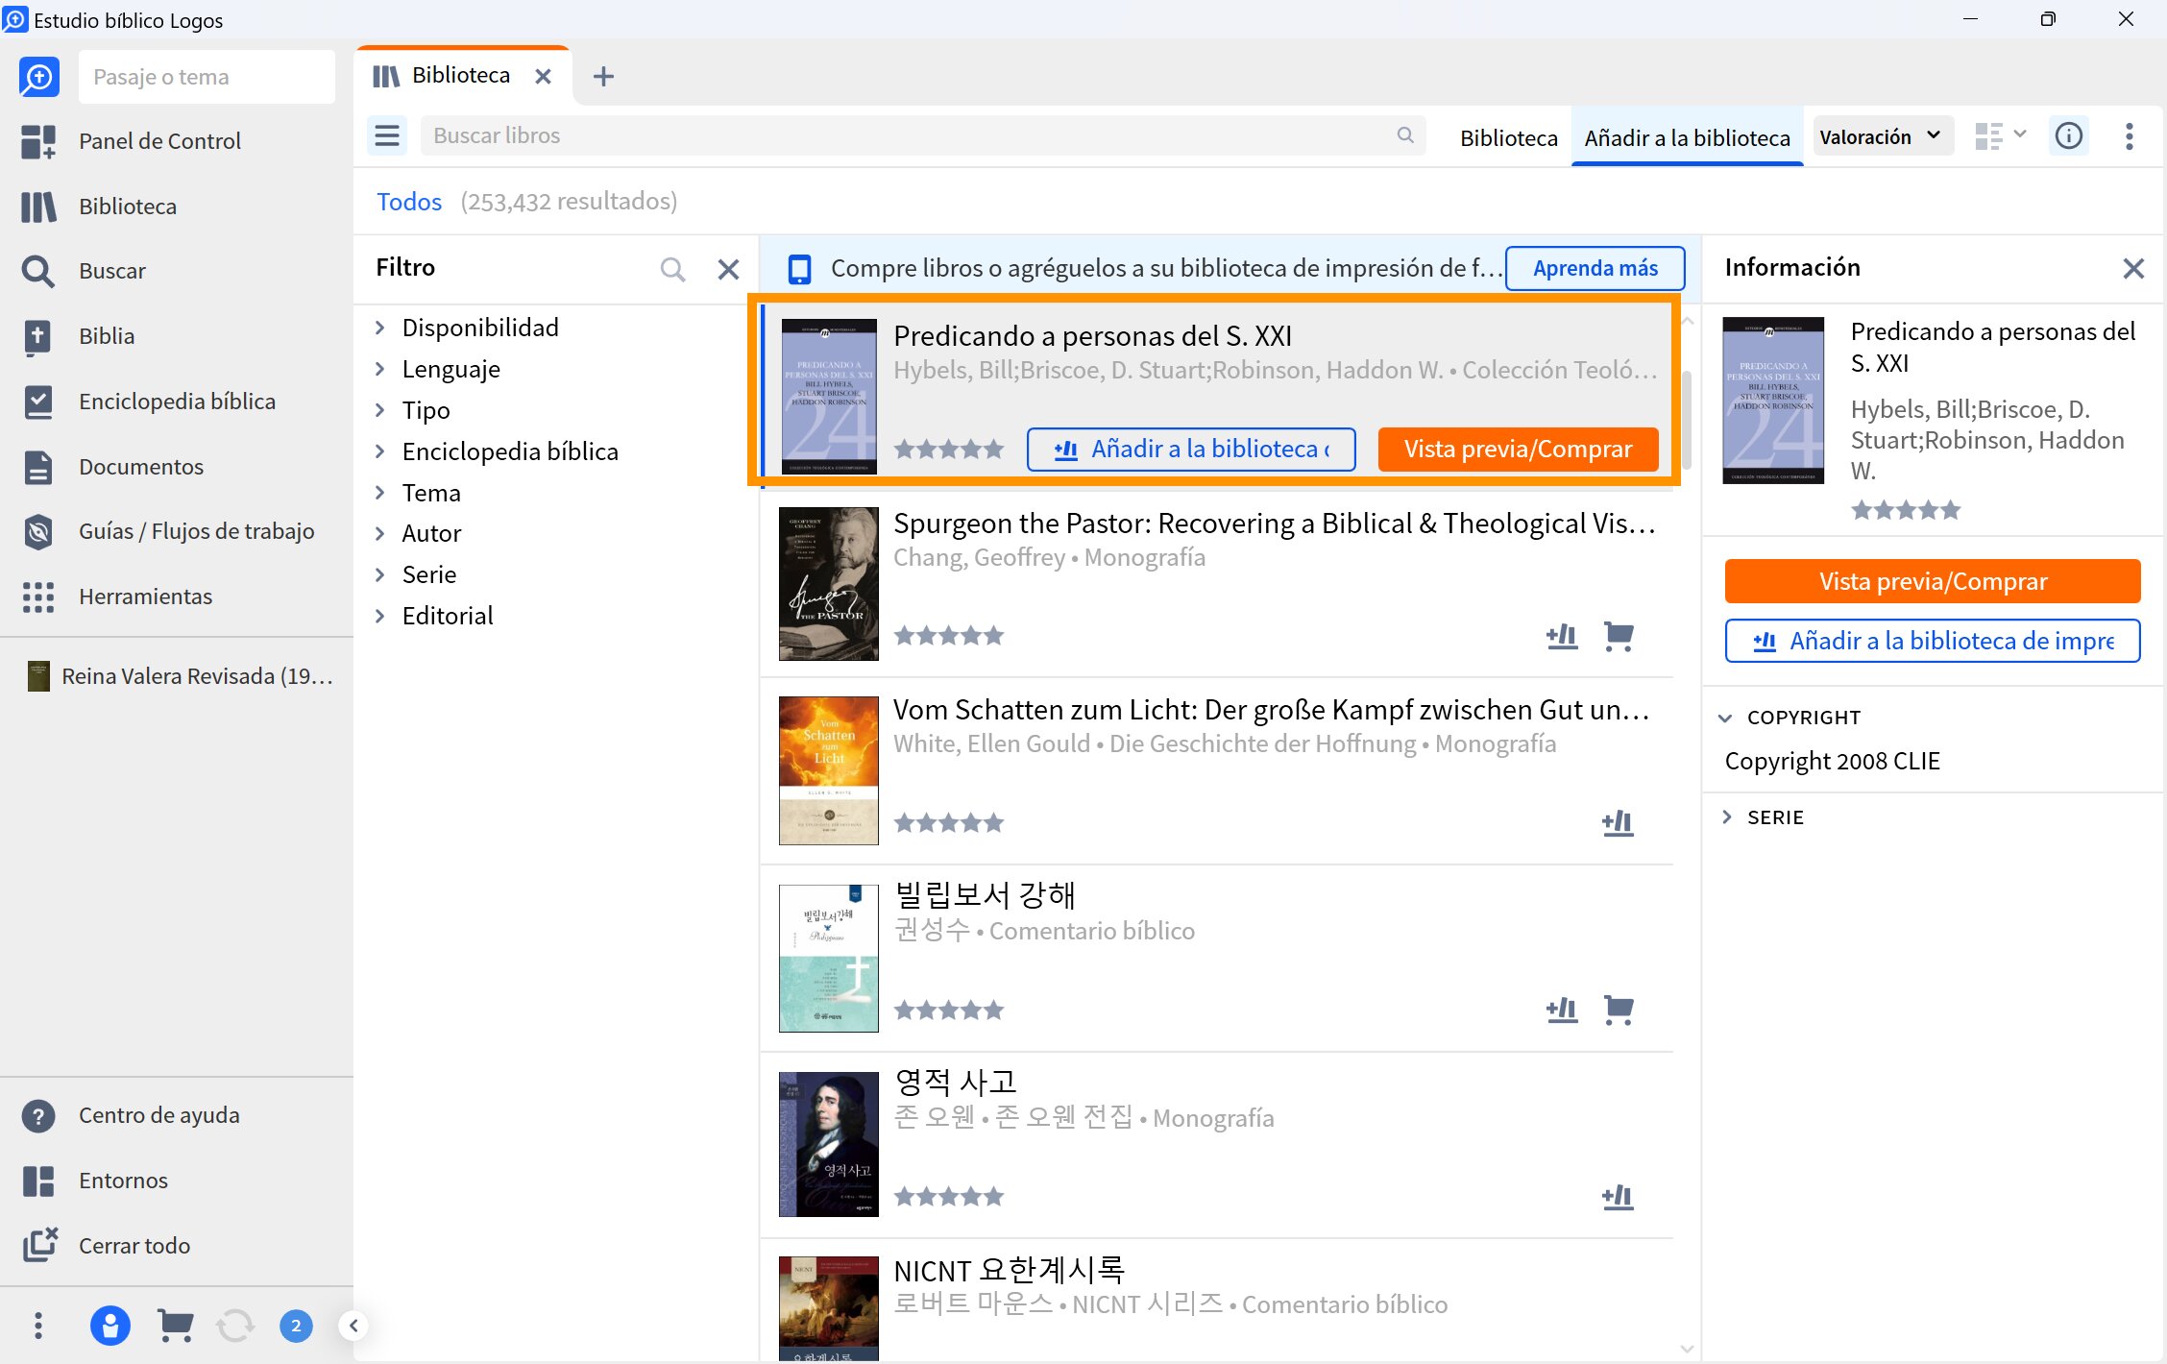Search within filters using the Filtro magnifier
Screen dimensions: 2167x1364
tap(673, 269)
